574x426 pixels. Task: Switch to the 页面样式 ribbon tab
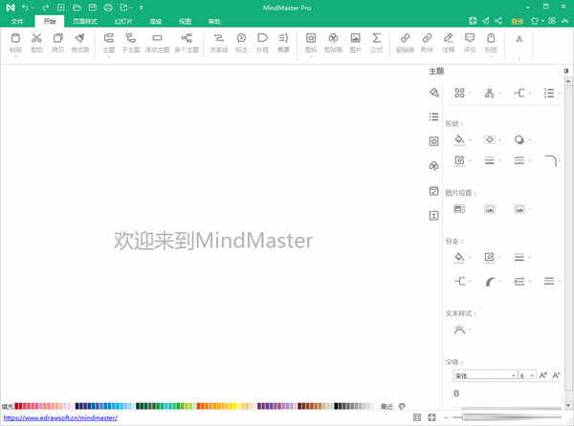point(87,19)
